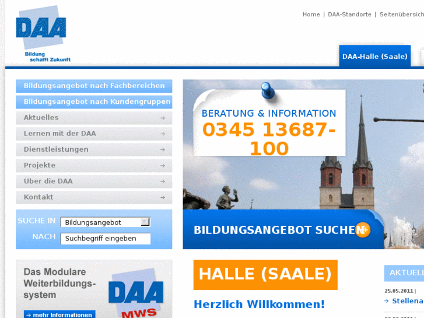Open the Dienstleistungen menu item
The image size is (424, 318).
[94, 149]
